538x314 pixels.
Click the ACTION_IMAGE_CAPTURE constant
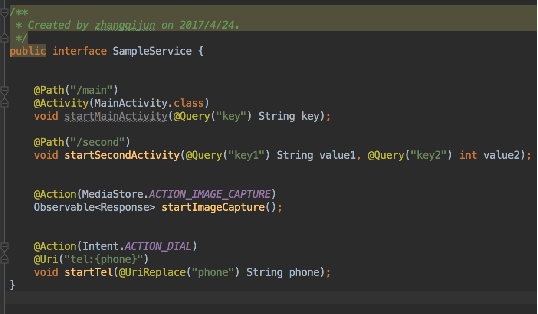point(222,194)
